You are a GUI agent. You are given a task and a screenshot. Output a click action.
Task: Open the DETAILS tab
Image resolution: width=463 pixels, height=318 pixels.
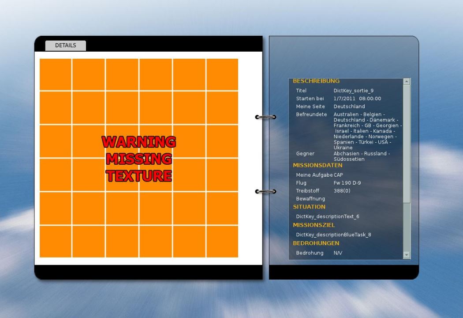66,45
